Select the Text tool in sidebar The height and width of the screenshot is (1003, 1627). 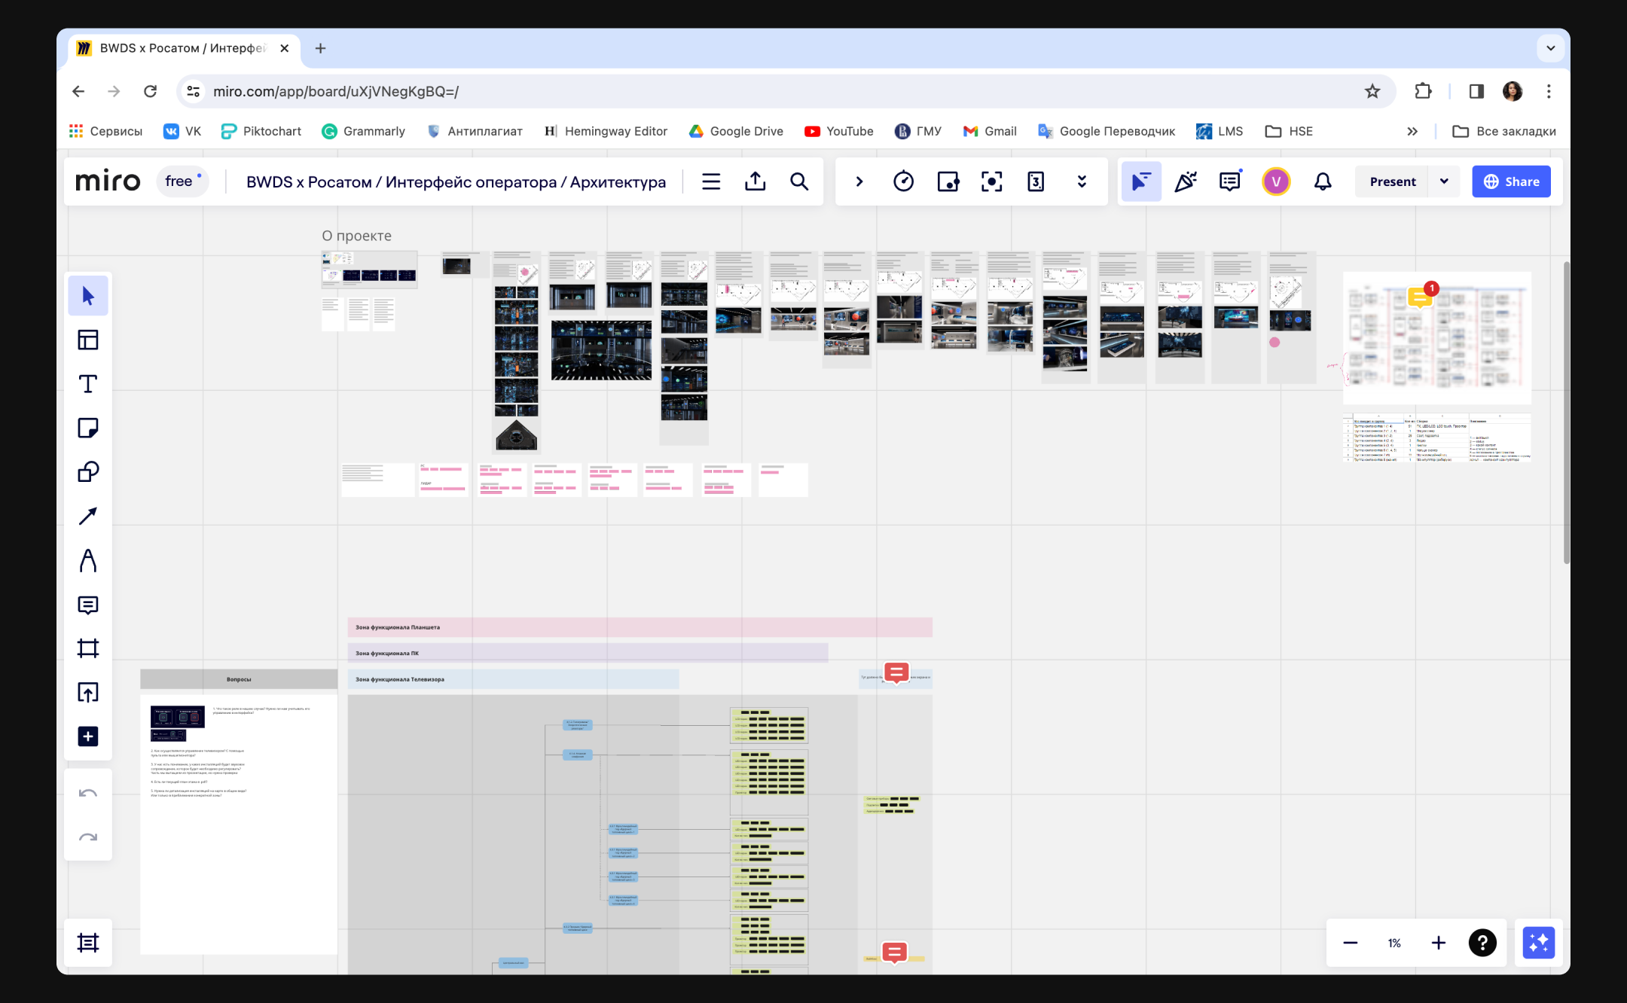pyautogui.click(x=88, y=384)
